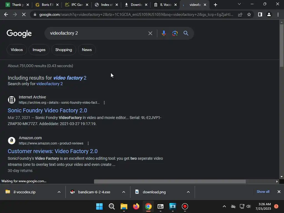Expand options for download.png download
284x213 pixels.
[188, 192]
